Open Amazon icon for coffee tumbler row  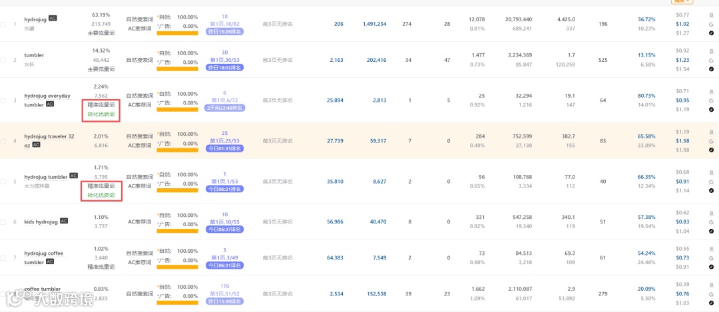coord(711,284)
